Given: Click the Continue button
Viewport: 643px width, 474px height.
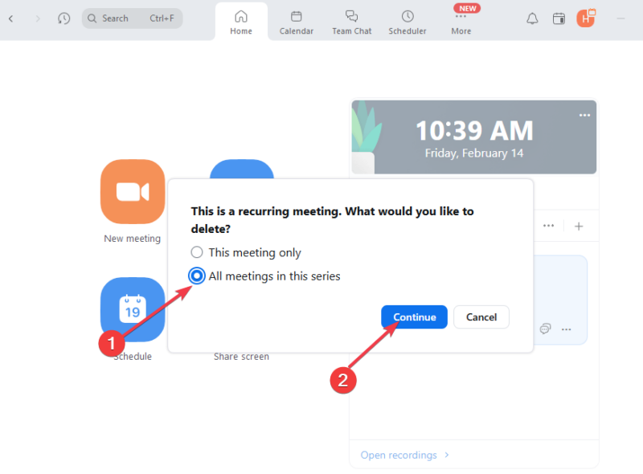Looking at the screenshot, I should (x=414, y=317).
